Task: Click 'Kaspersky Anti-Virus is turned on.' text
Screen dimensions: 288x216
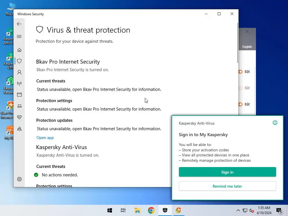Action: (68, 155)
